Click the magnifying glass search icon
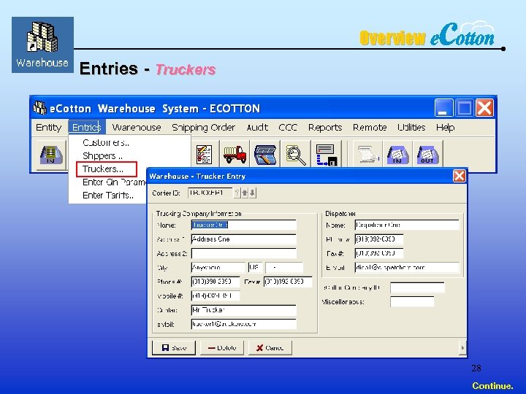This screenshot has height=394, width=526. 296,155
